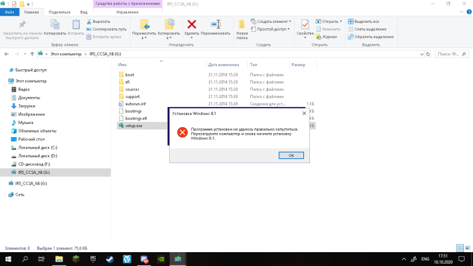Click the Pin to Quick Access icon
Screen dimensions: 473x266
(22, 25)
